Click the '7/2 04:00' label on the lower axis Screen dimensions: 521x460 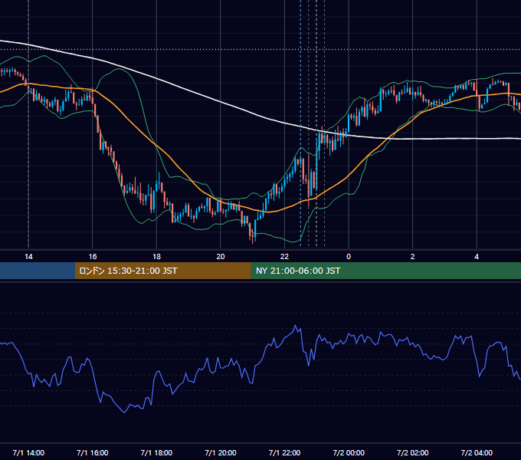click(x=477, y=452)
